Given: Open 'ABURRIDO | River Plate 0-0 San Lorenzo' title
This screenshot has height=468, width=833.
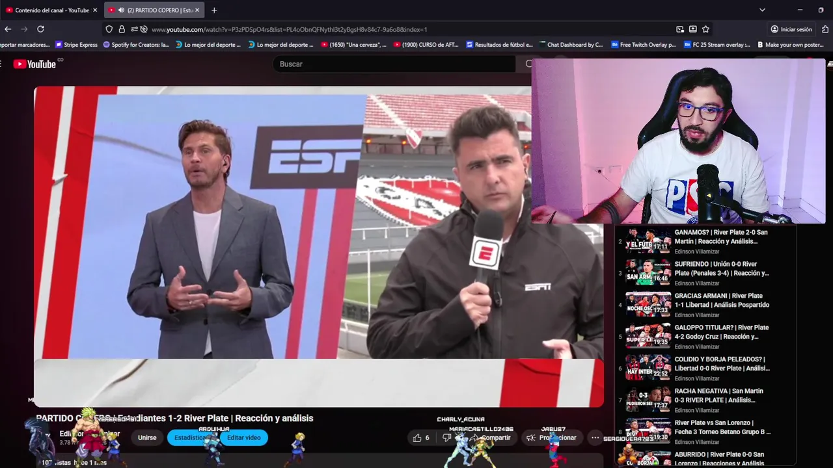Looking at the screenshot, I should tap(719, 459).
